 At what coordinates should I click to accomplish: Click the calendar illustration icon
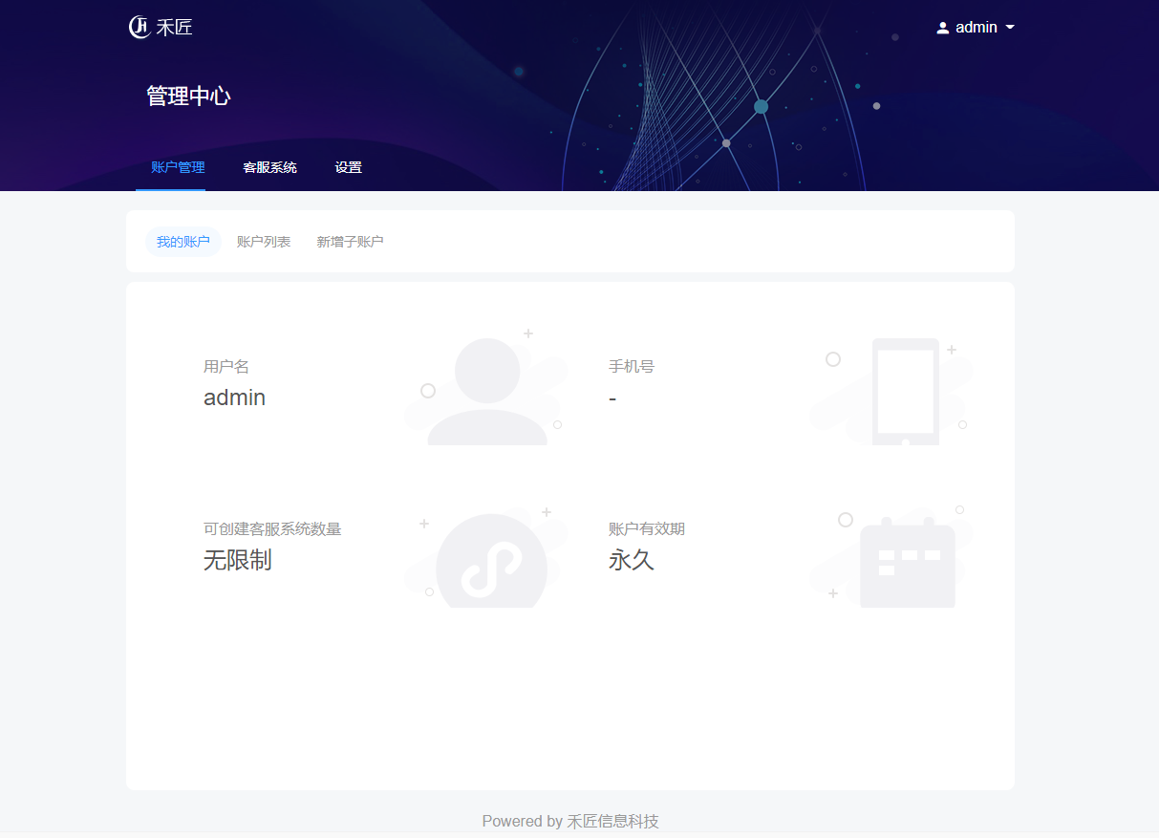coord(907,564)
